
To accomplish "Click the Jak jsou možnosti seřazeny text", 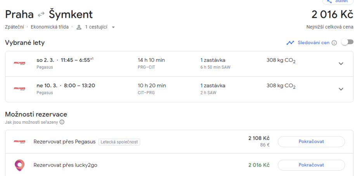I will click(x=32, y=122).
